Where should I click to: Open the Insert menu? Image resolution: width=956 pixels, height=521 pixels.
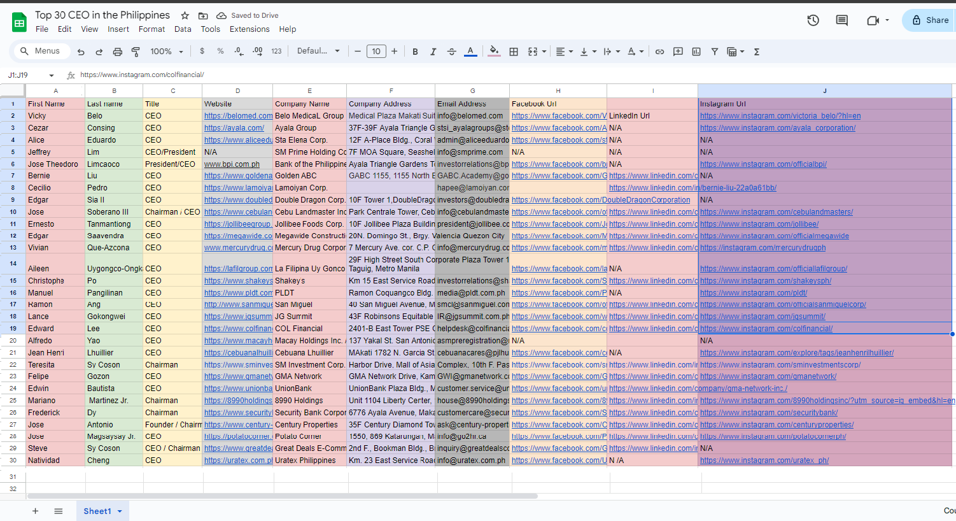(x=118, y=29)
